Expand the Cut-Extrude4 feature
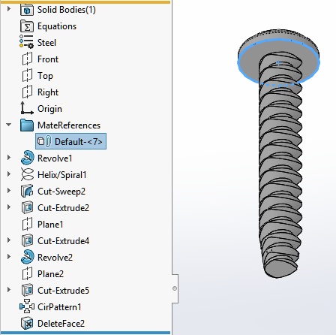Viewport: 336px width, 335px height. (9, 240)
